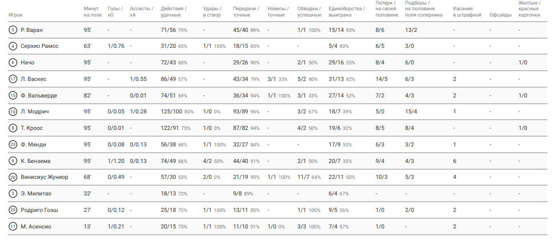Click jersey number 5 badge for Р. Варан

pos(13,30)
